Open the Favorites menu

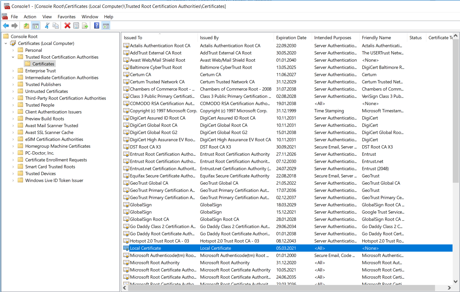[66, 17]
